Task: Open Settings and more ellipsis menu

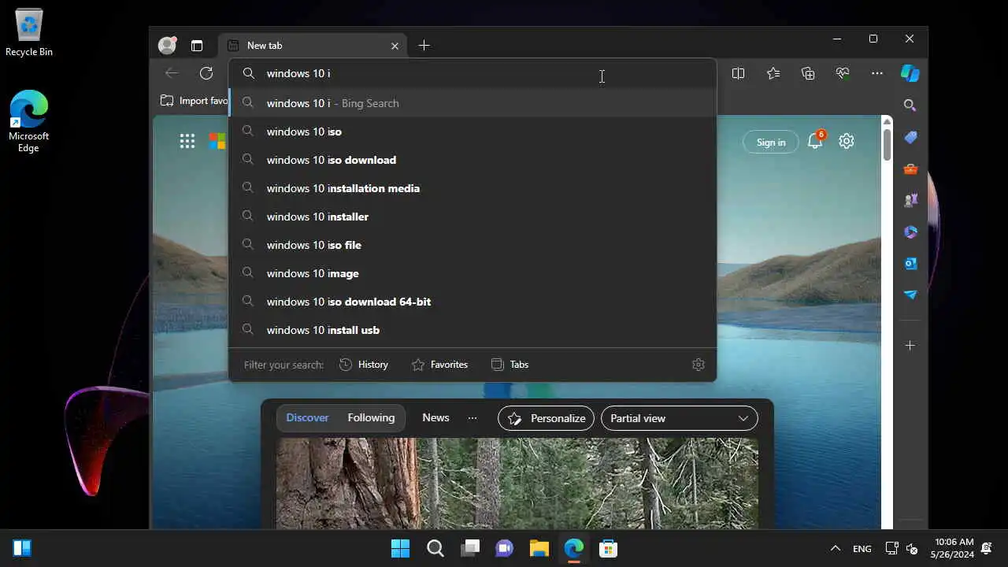Action: [x=877, y=73]
